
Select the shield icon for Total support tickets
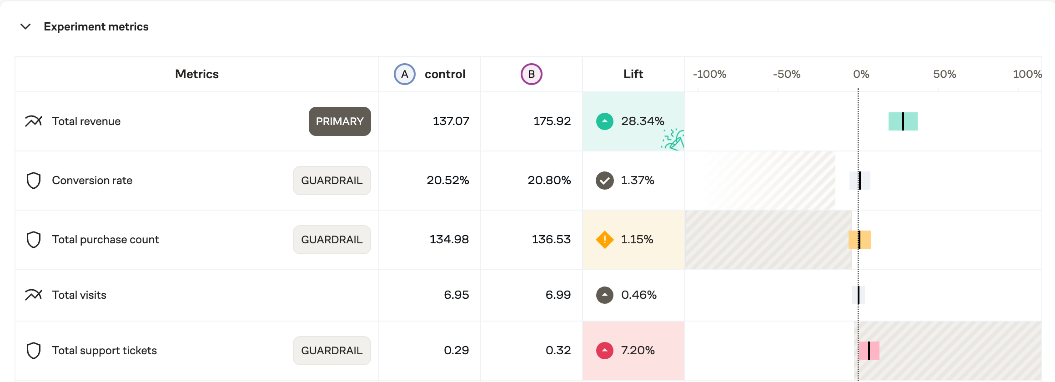tap(34, 351)
